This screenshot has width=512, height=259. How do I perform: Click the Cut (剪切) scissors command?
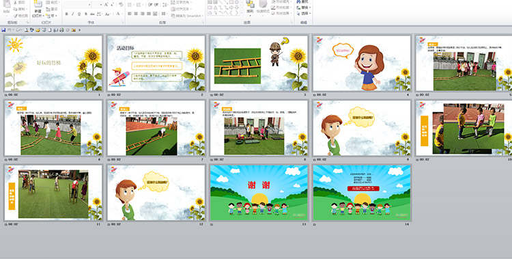(20, 2)
